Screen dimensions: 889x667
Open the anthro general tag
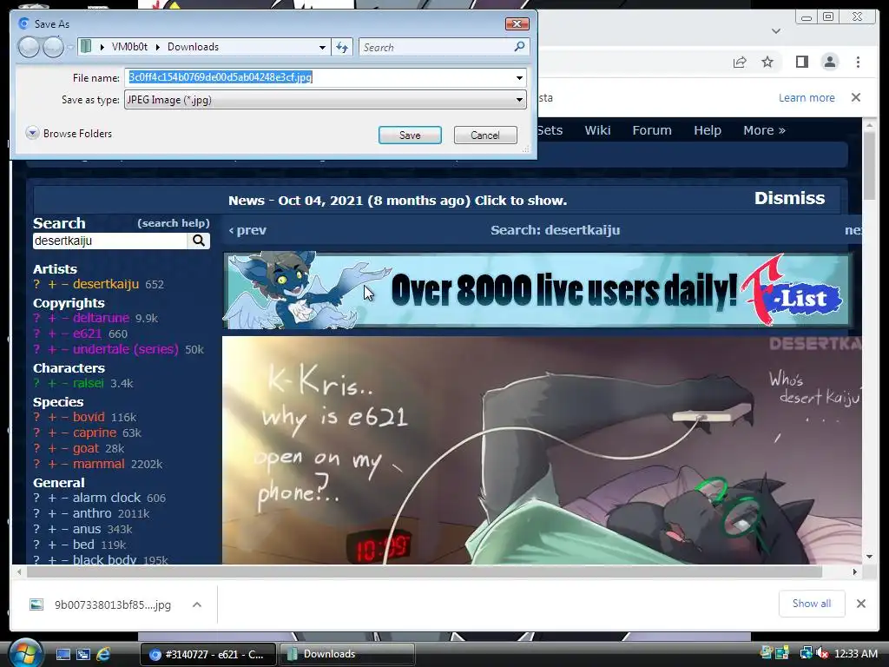click(92, 513)
